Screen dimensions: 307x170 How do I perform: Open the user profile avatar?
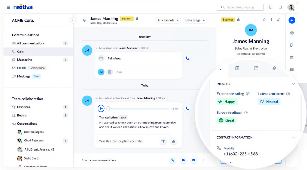[x=291, y=7]
